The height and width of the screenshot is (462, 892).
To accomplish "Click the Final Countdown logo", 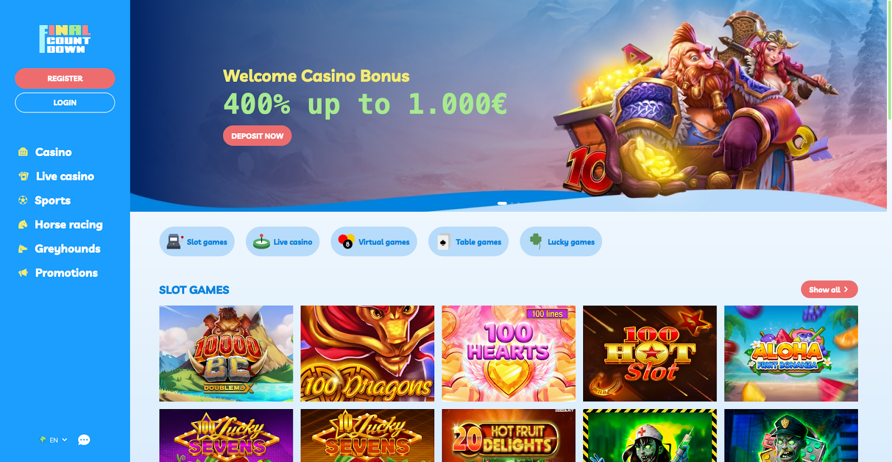I will click(65, 39).
